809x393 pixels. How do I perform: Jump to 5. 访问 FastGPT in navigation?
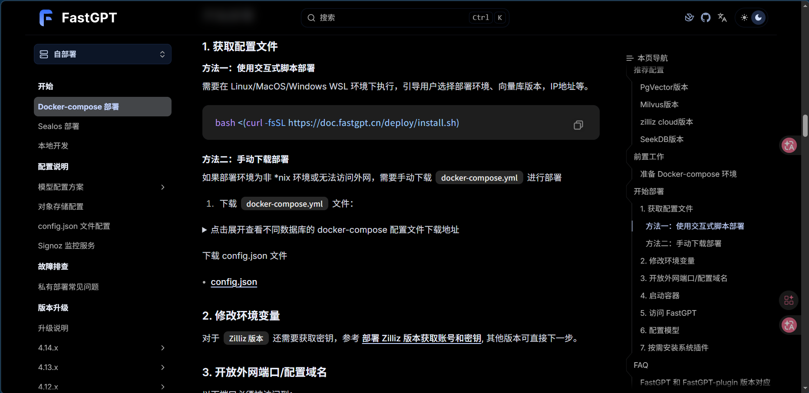[668, 313]
